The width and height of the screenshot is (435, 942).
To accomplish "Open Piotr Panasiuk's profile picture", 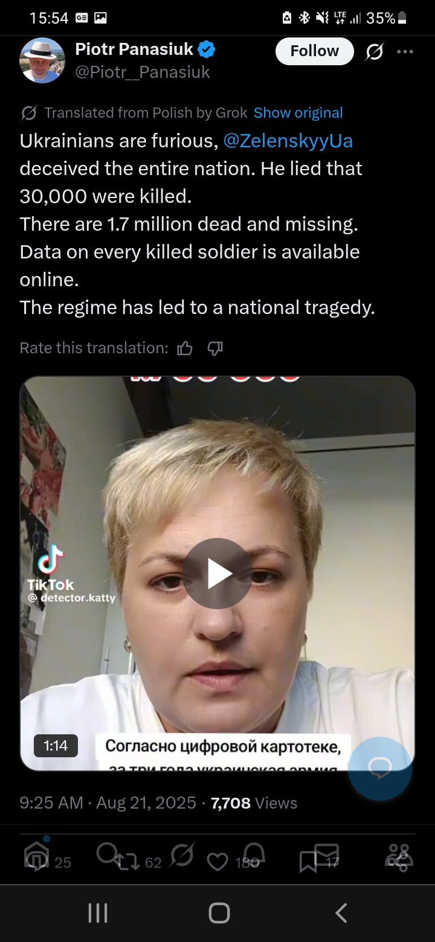I will [x=42, y=60].
